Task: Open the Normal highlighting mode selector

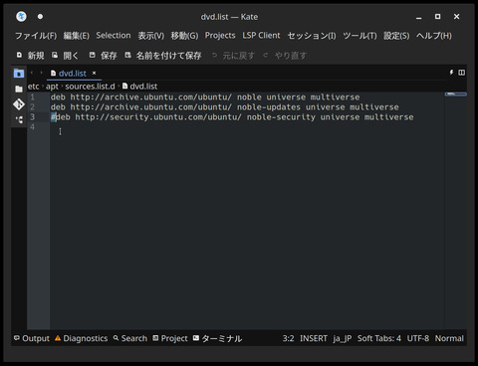Action: coord(449,338)
